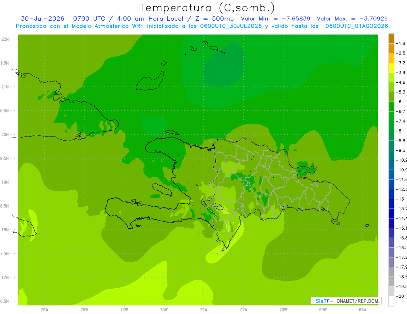Pick the dark blue swatch between -13.7 and -14.4
This screenshot has width=407, height=314.
[x=391, y=213]
